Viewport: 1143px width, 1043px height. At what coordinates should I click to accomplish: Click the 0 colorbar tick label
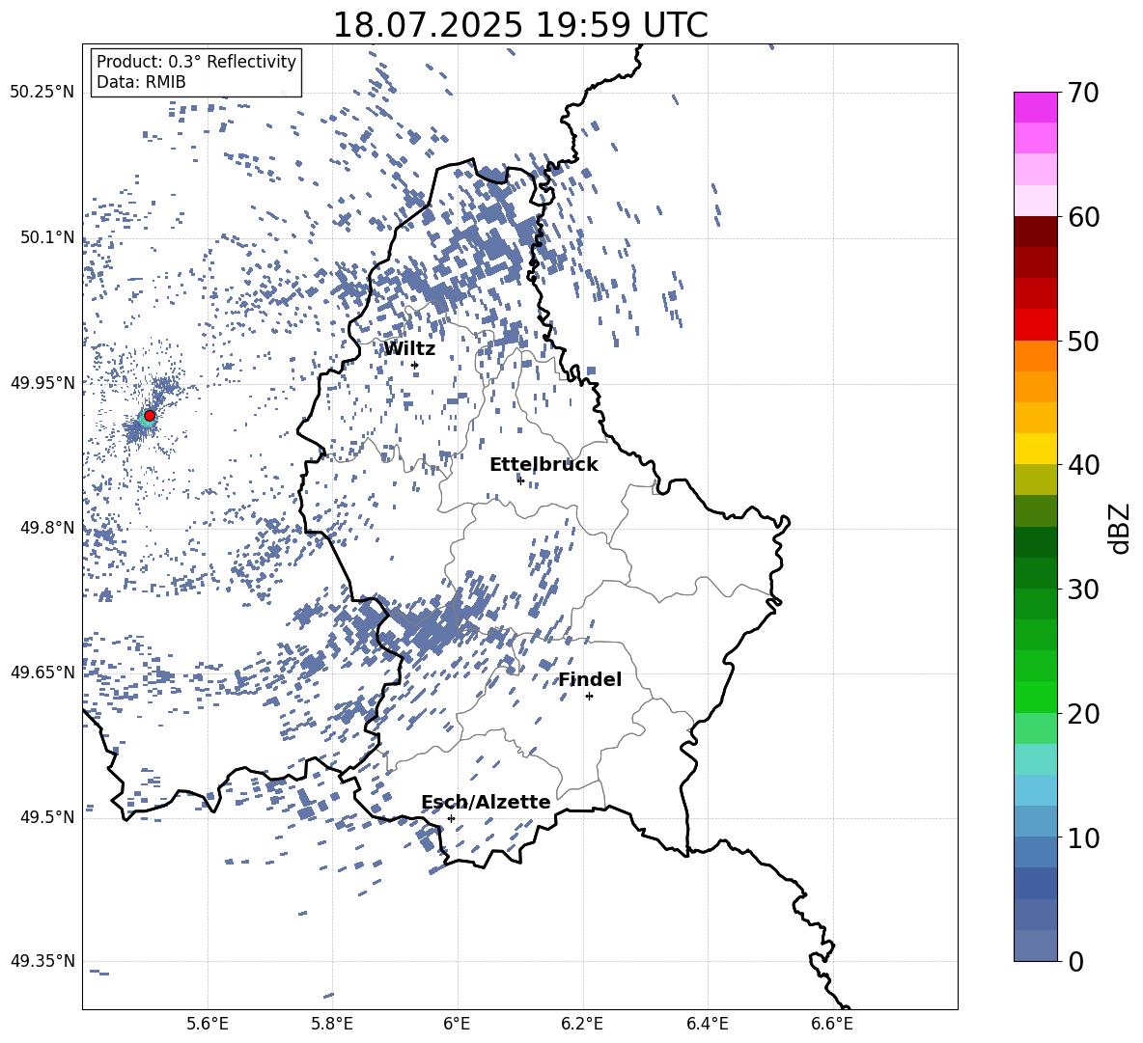pos(1075,961)
